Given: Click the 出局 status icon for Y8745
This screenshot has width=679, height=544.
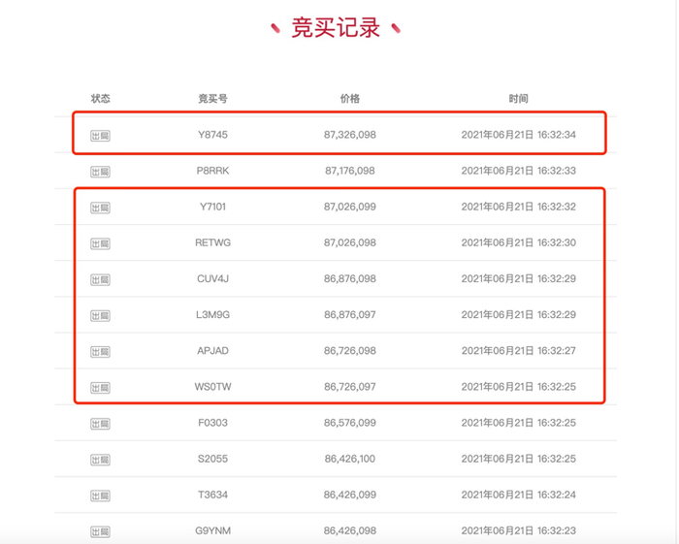Looking at the screenshot, I should (x=100, y=136).
